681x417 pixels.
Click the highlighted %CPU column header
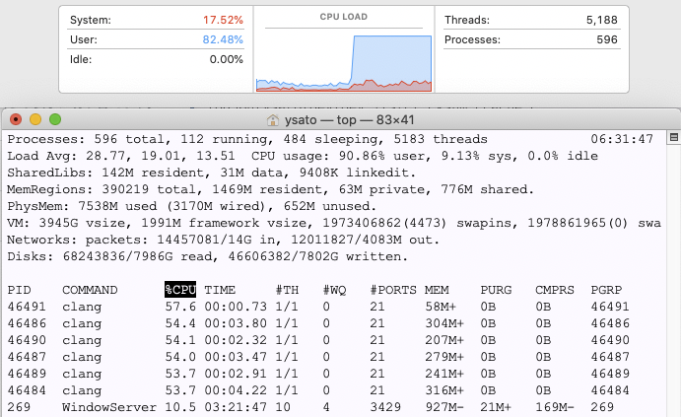coord(182,290)
